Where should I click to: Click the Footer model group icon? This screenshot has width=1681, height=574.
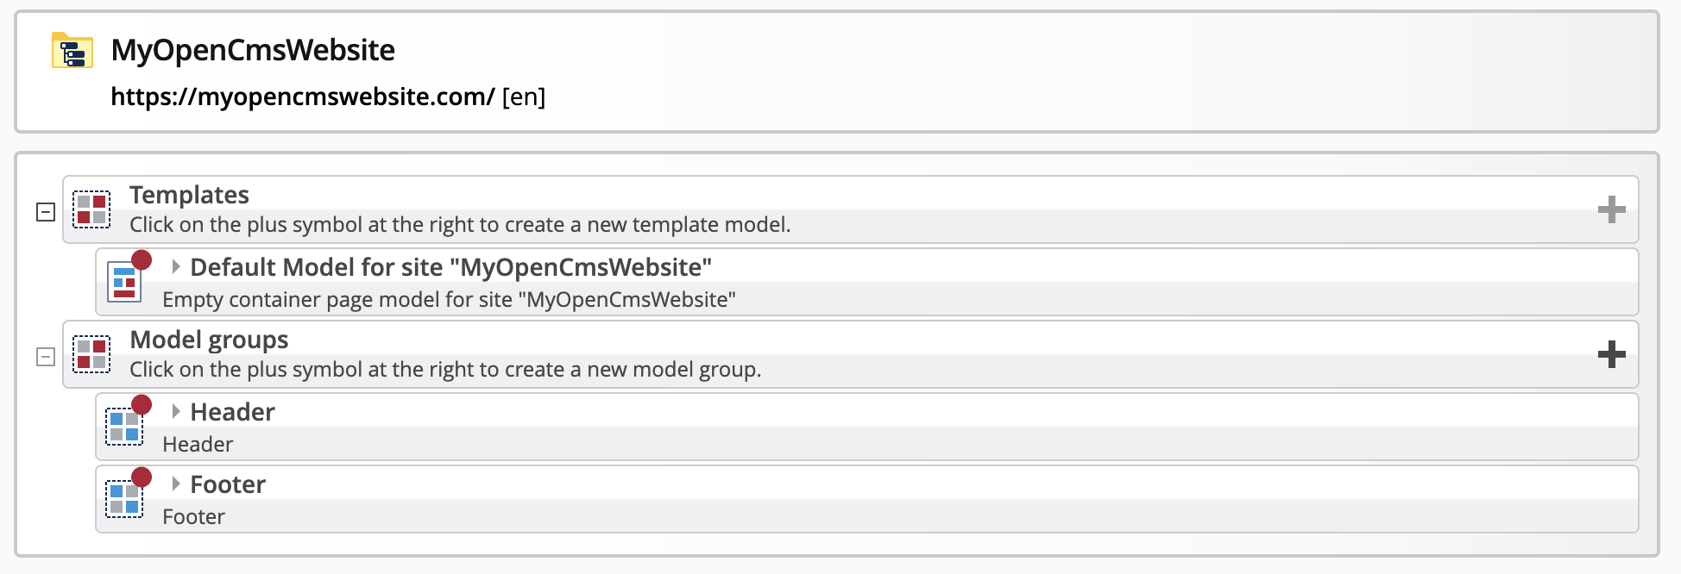click(125, 498)
